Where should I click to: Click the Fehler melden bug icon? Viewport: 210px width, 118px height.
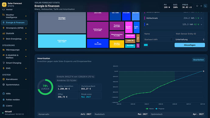4,100
